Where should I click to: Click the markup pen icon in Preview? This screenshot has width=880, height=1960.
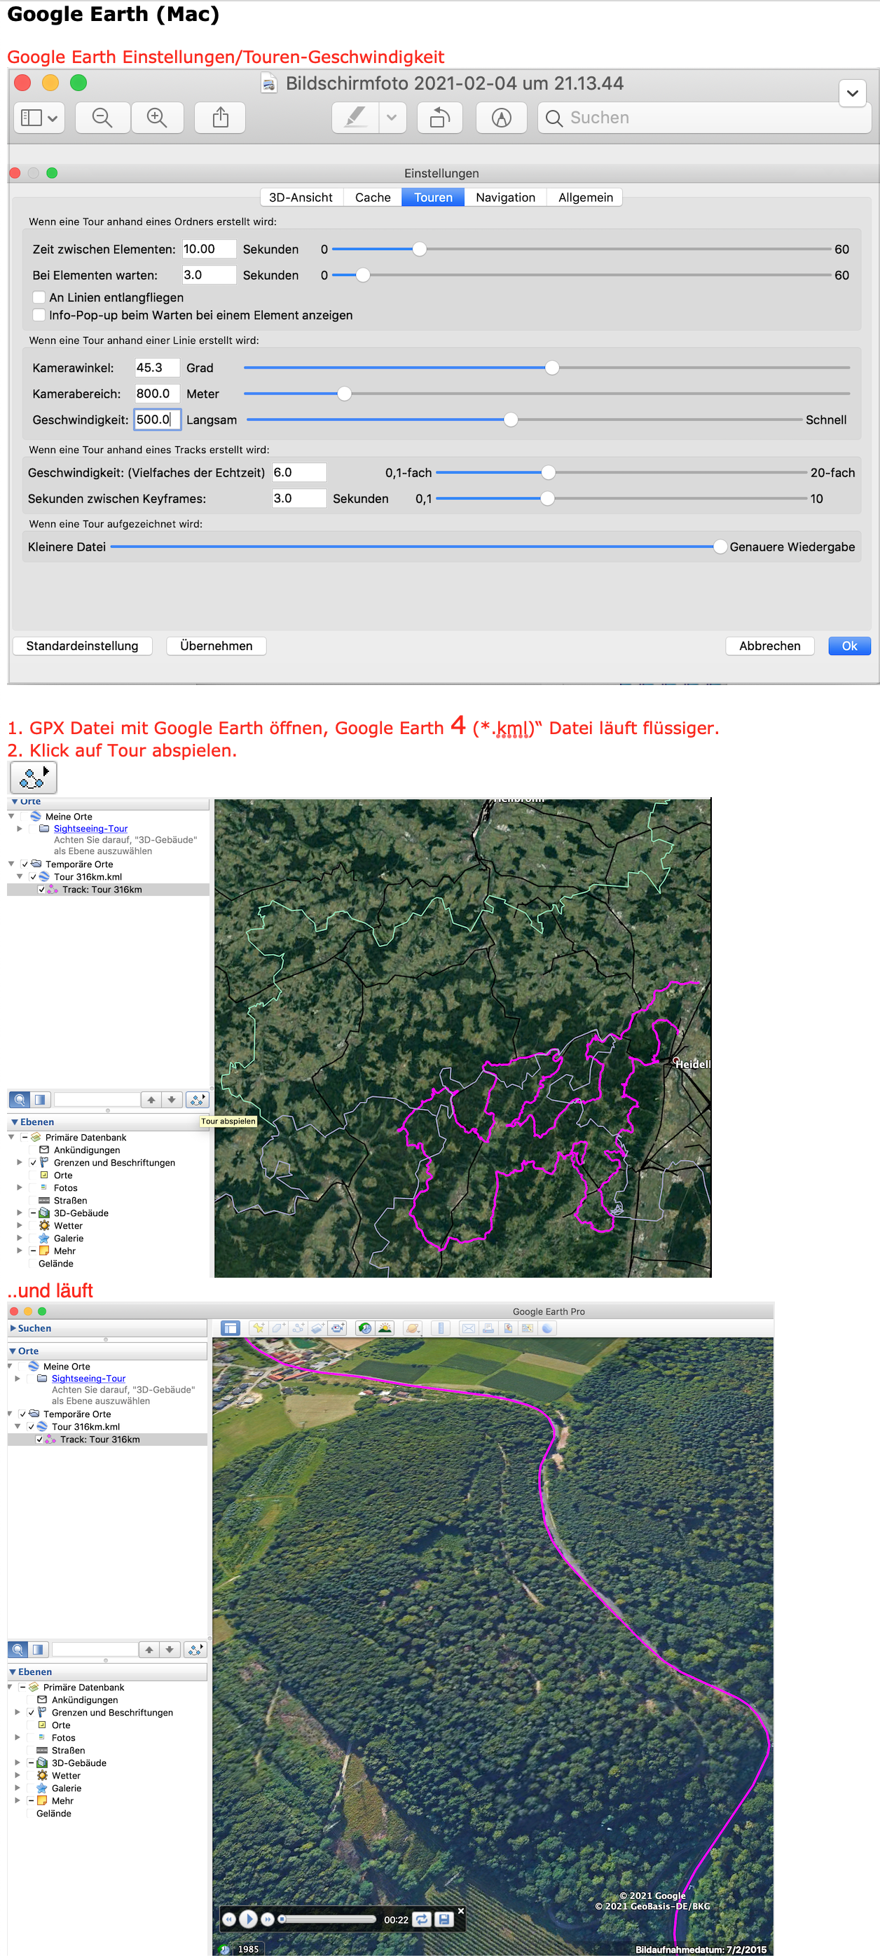(355, 117)
